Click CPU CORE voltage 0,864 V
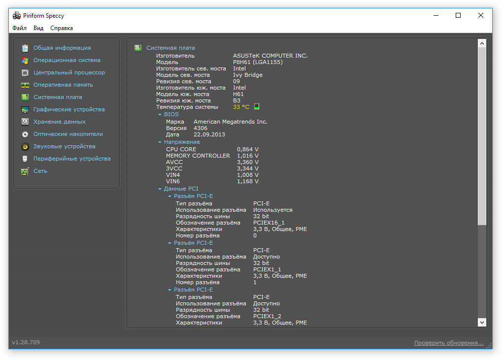503x360 pixels. [248, 149]
